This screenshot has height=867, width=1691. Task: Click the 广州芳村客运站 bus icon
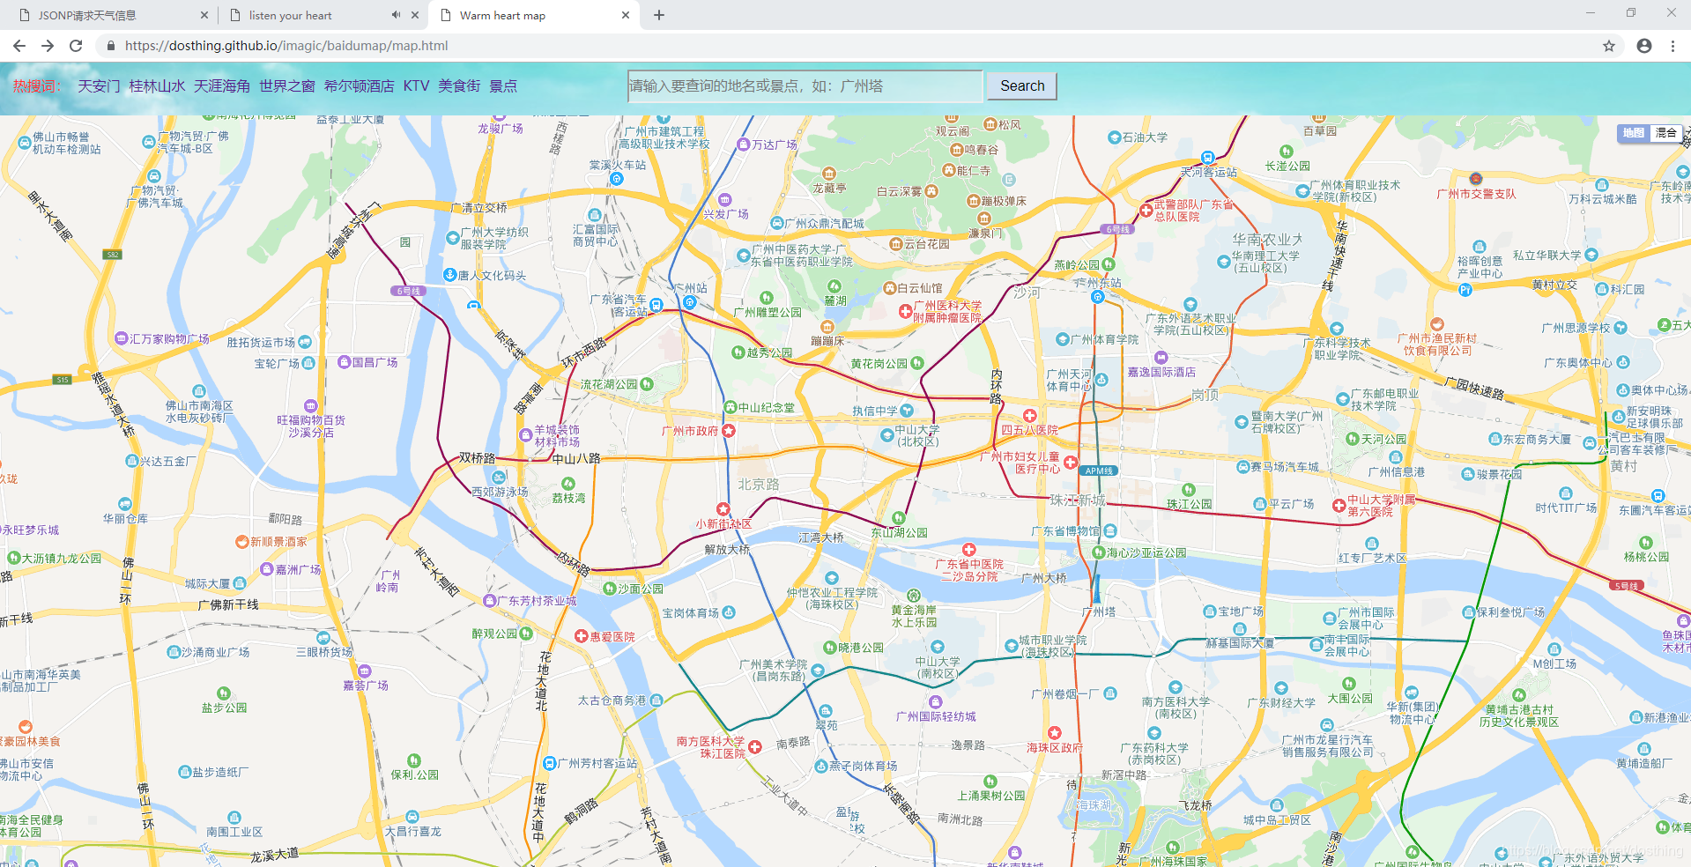click(x=550, y=763)
